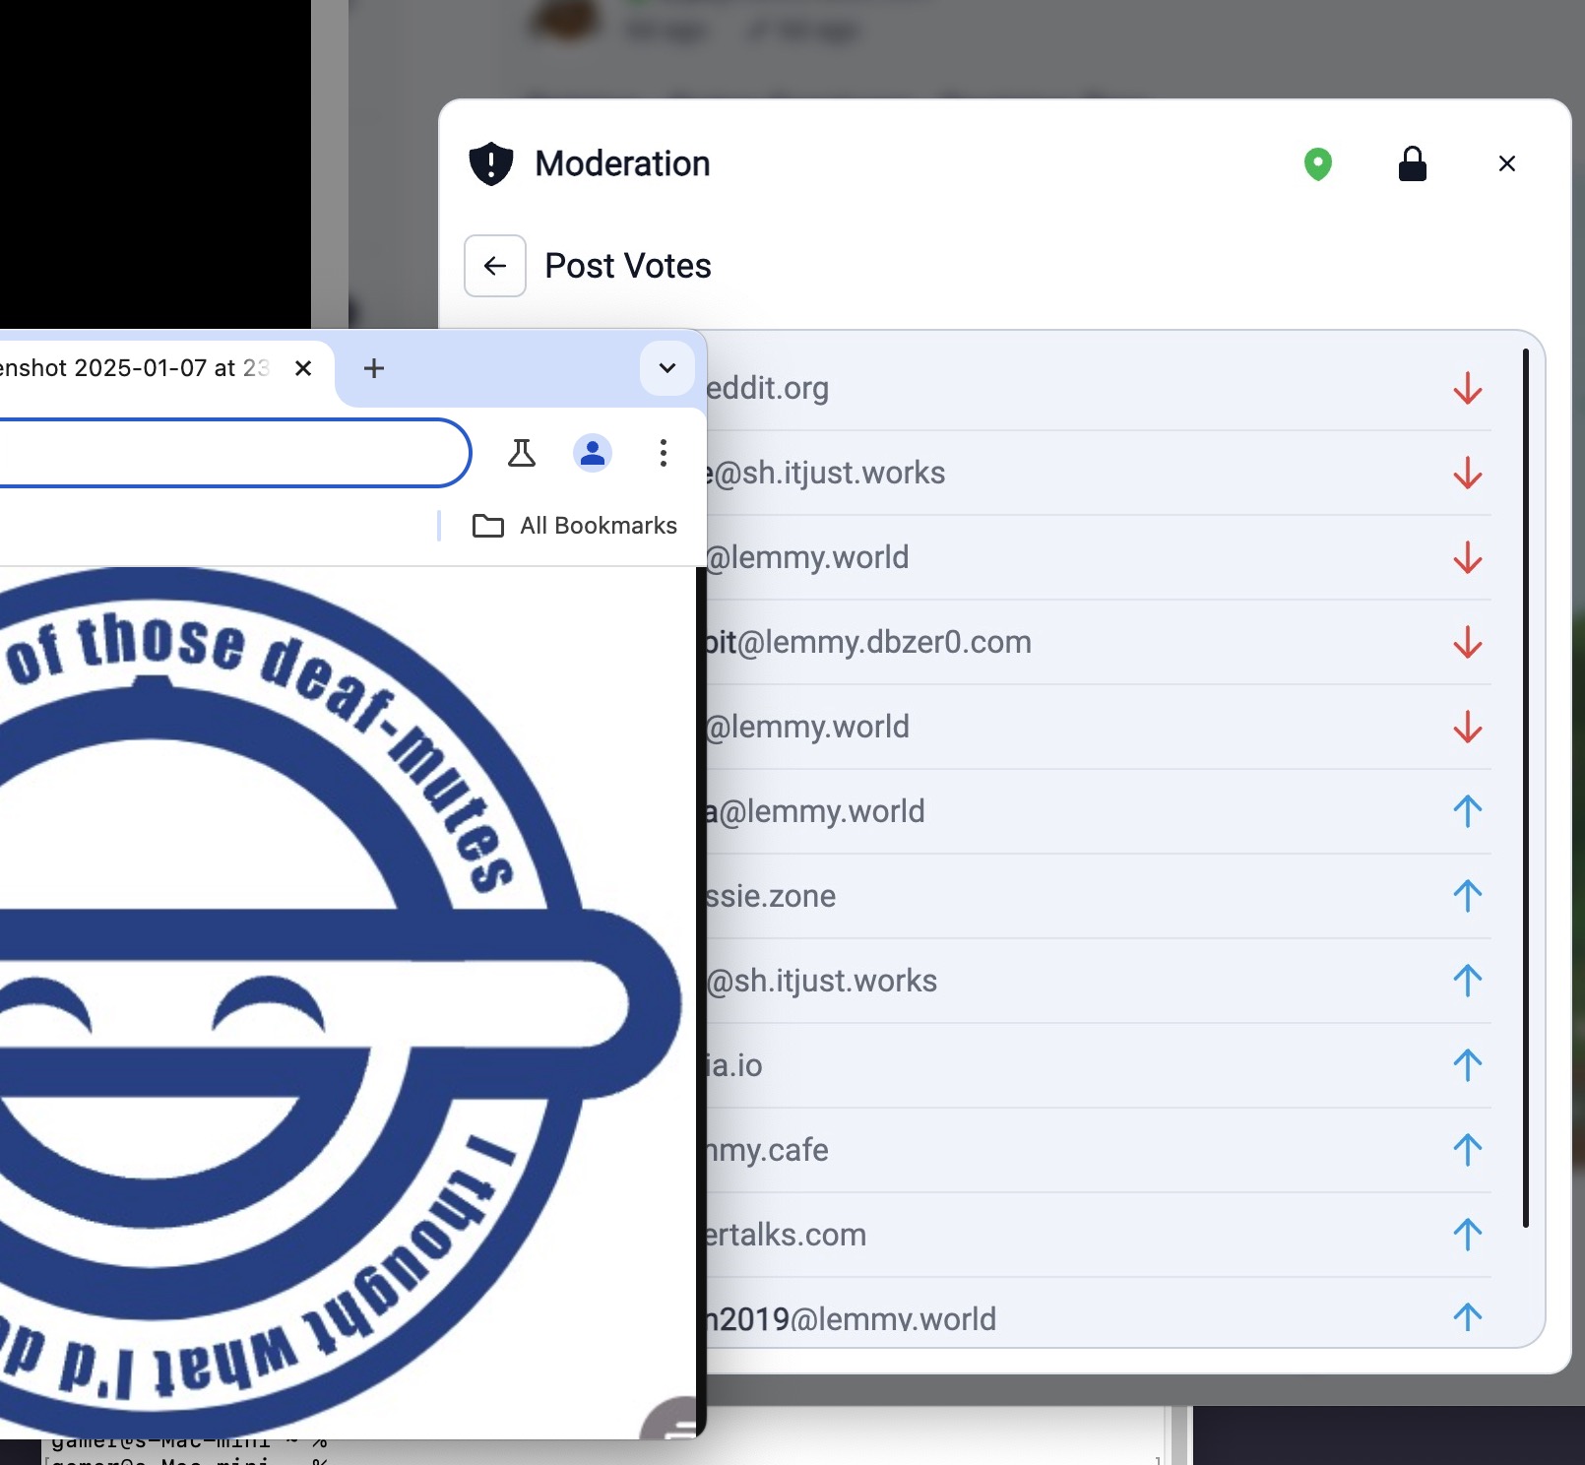This screenshot has height=1465, width=1585.
Task: Select the eddit.org voter entry
Action: pyautogui.click(x=1098, y=388)
